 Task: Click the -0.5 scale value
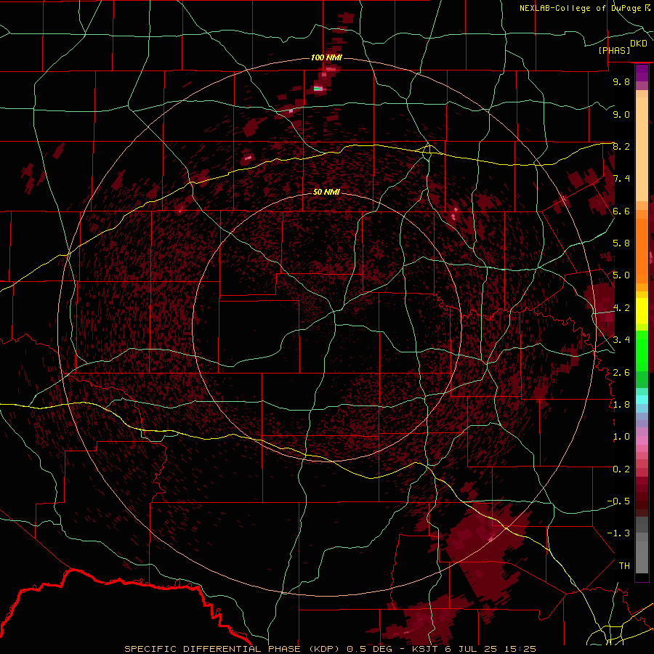tap(618, 501)
